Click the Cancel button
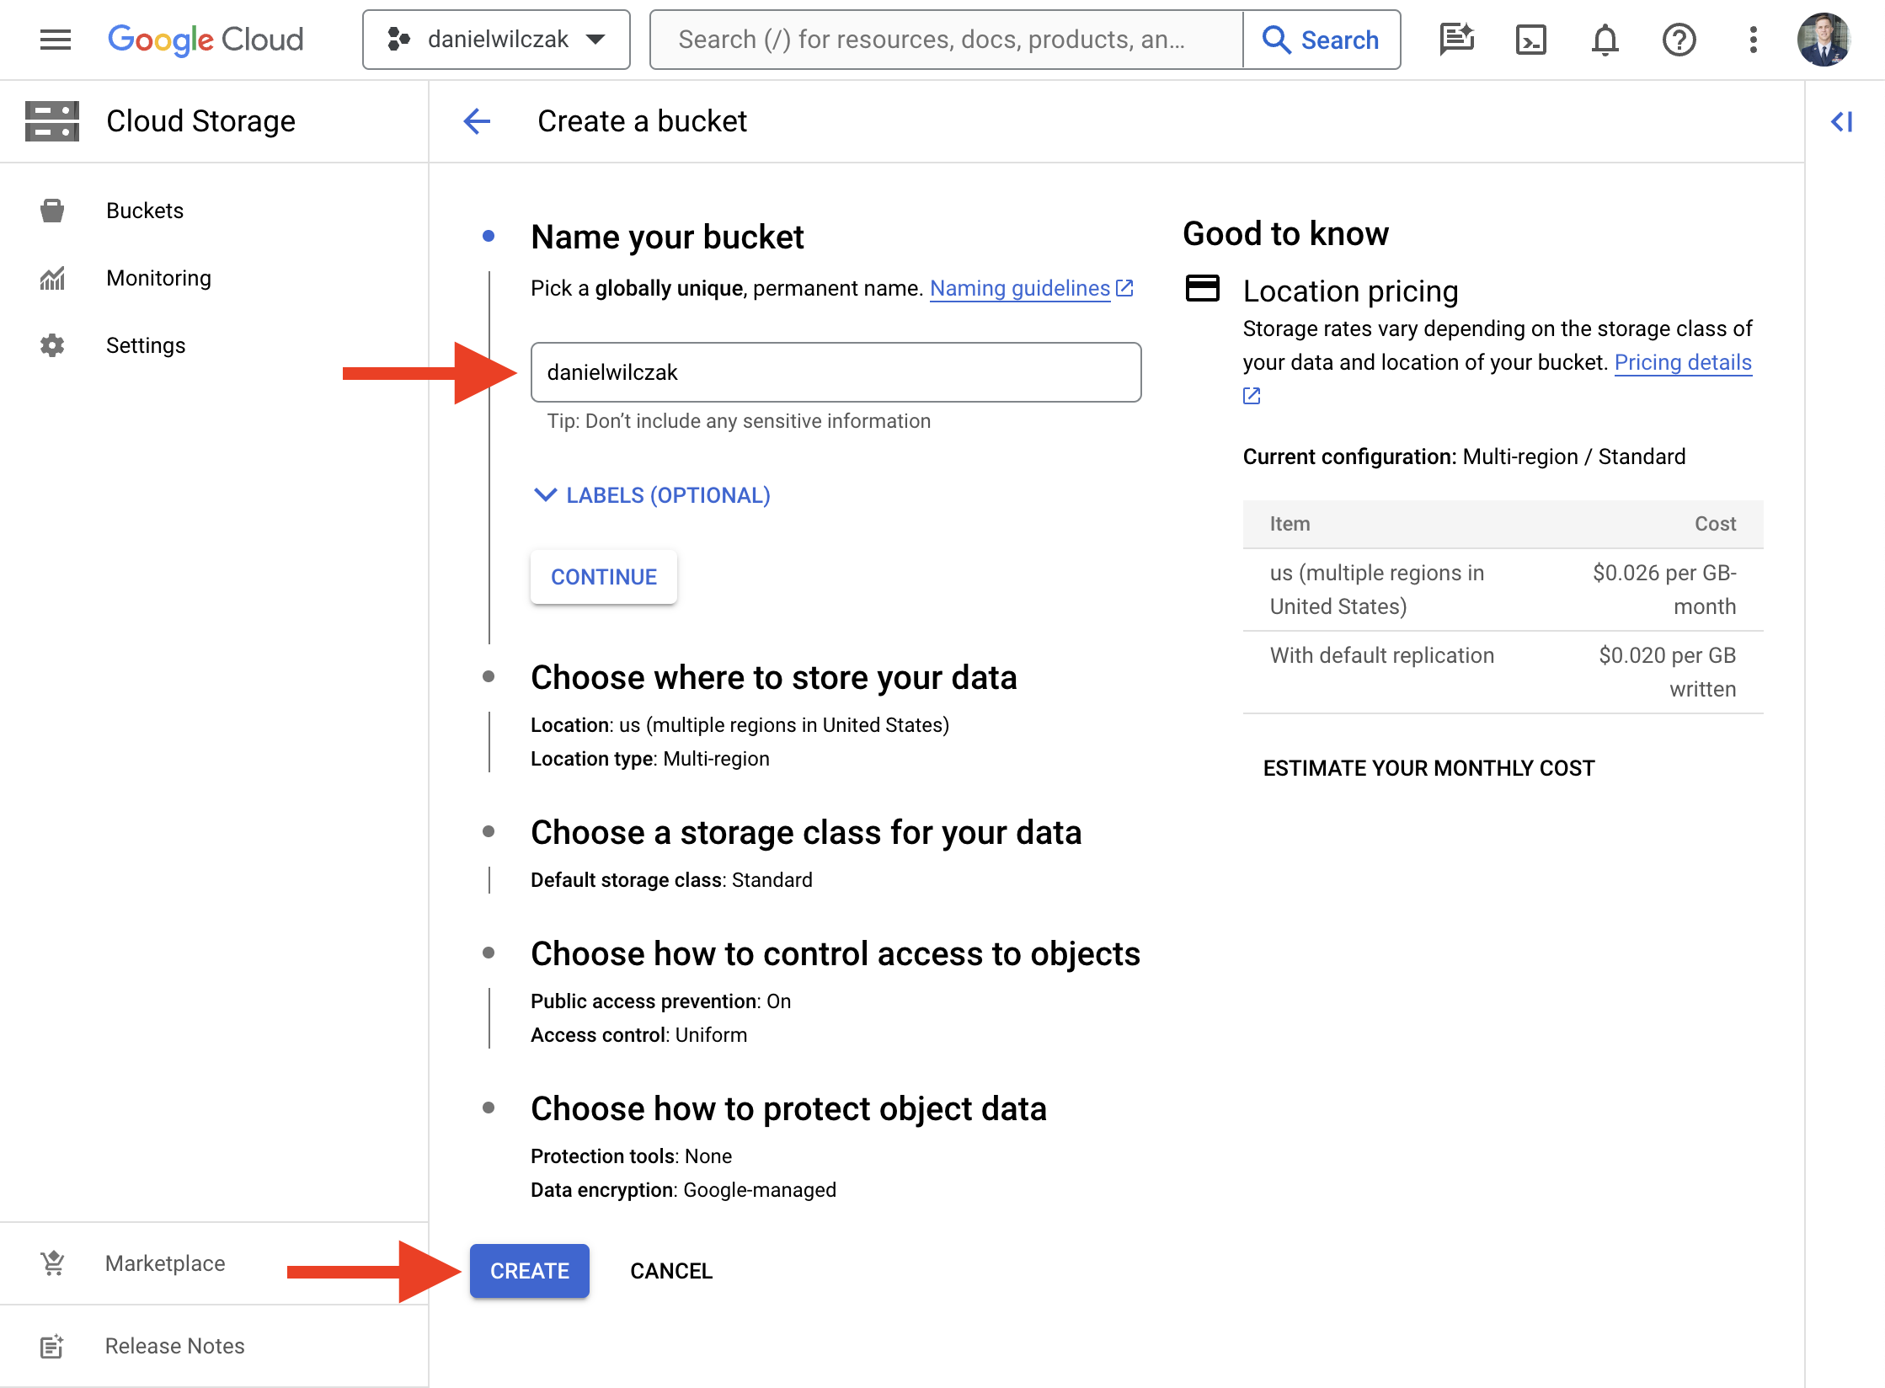This screenshot has width=1885, height=1388. [x=671, y=1271]
